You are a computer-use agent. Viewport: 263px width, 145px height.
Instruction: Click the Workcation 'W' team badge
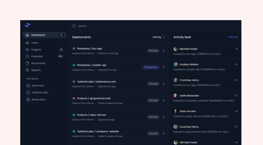pos(28,99)
